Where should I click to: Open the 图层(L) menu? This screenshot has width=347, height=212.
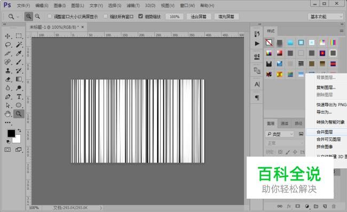(x=78, y=5)
